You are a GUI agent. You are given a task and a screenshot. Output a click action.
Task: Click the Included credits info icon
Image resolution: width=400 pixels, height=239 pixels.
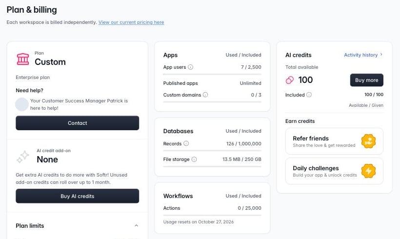tap(309, 95)
